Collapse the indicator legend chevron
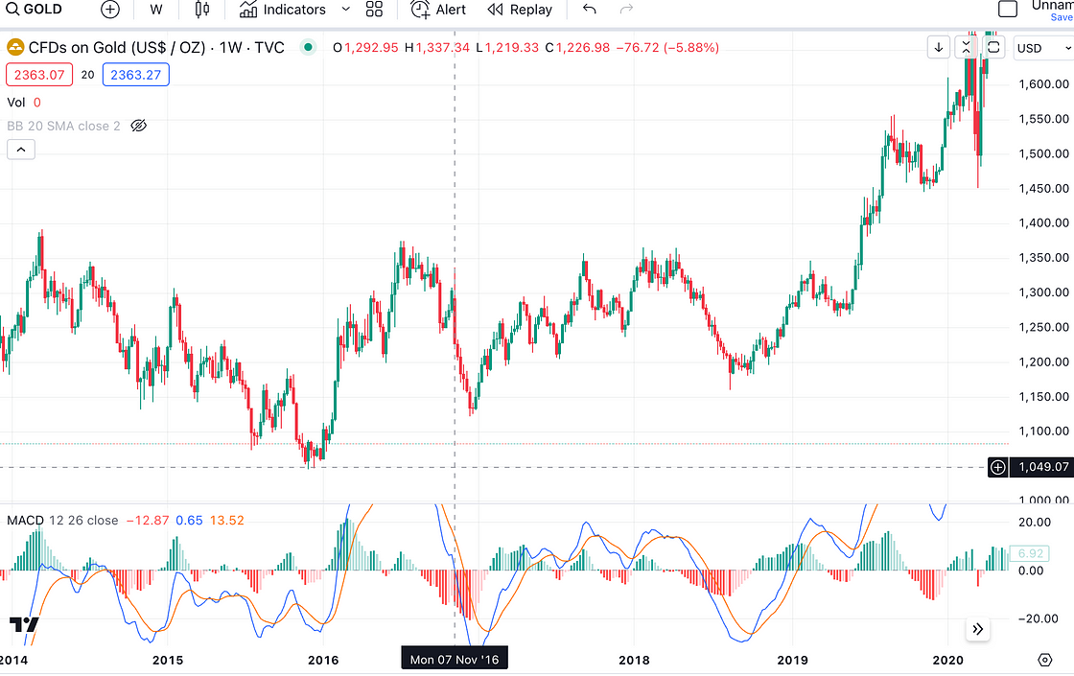1074x676 pixels. (21, 150)
